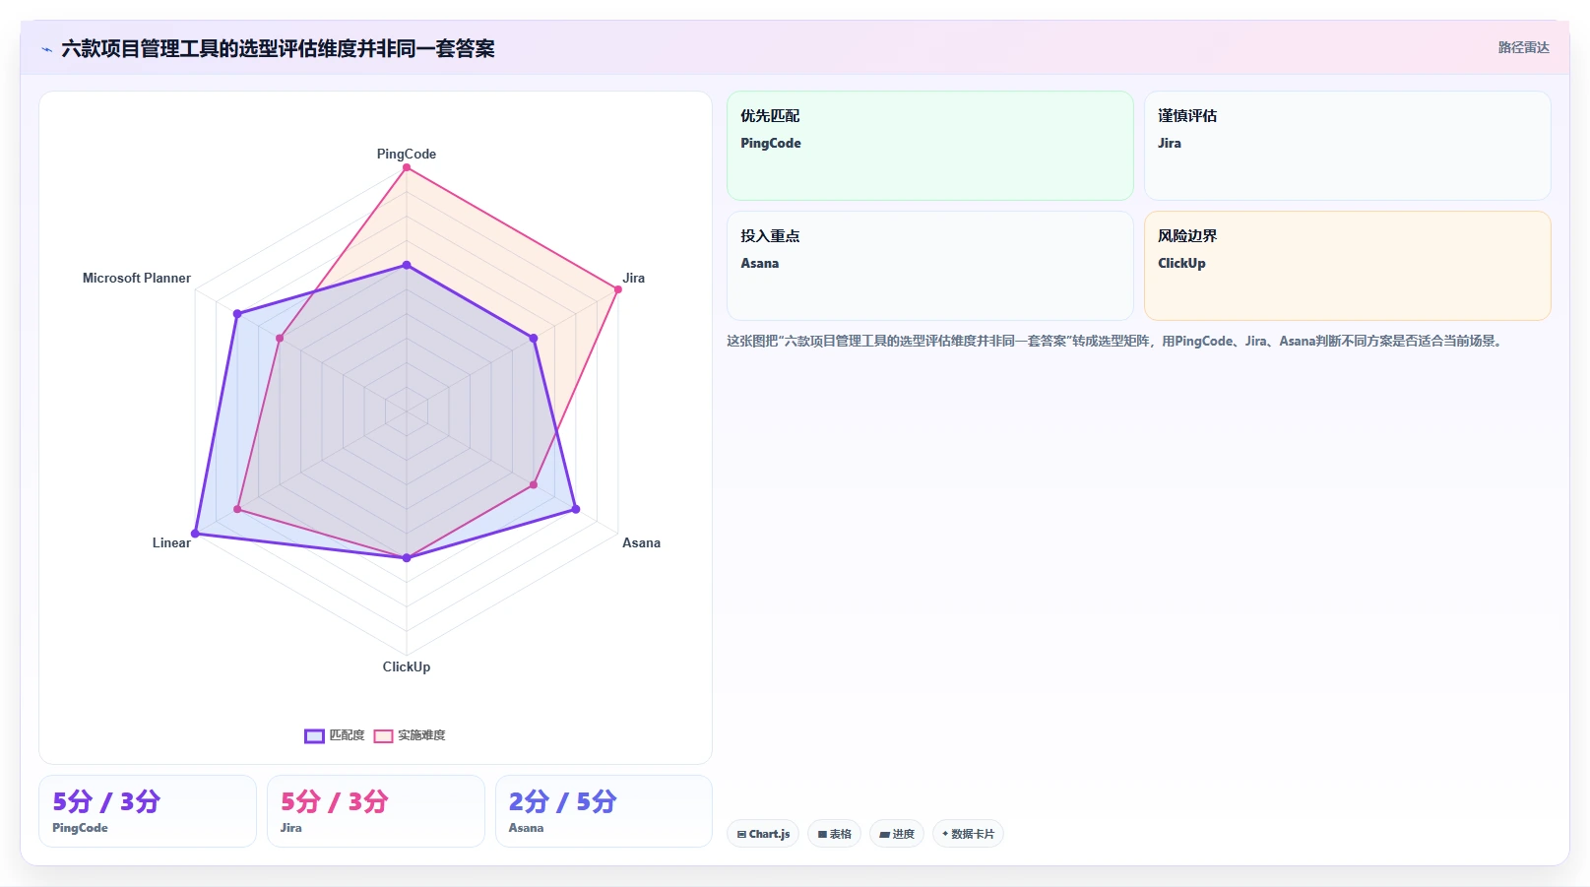The image size is (1590, 887).
Task: Select the PingCode 5分 / 3分 score card
Action: click(x=148, y=811)
